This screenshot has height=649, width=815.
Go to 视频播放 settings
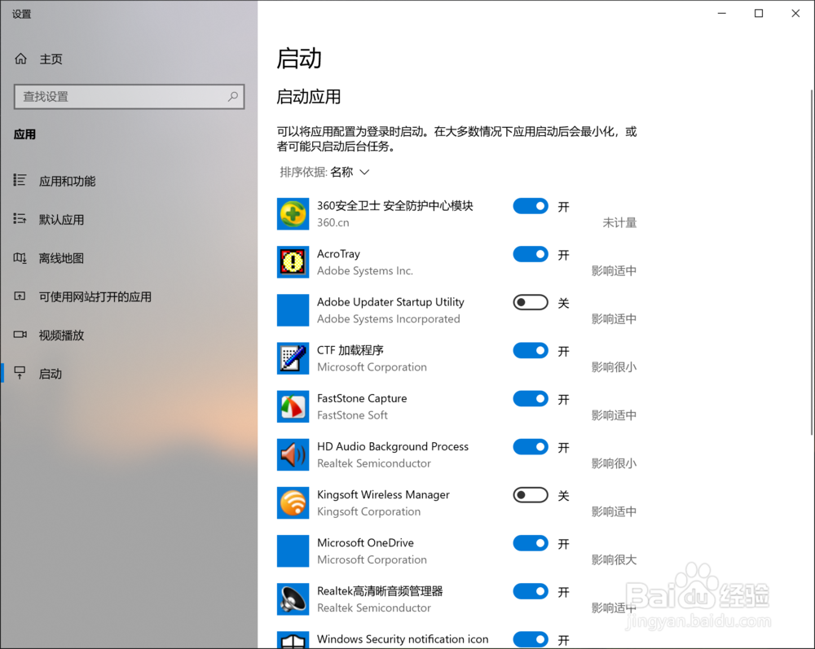click(61, 335)
